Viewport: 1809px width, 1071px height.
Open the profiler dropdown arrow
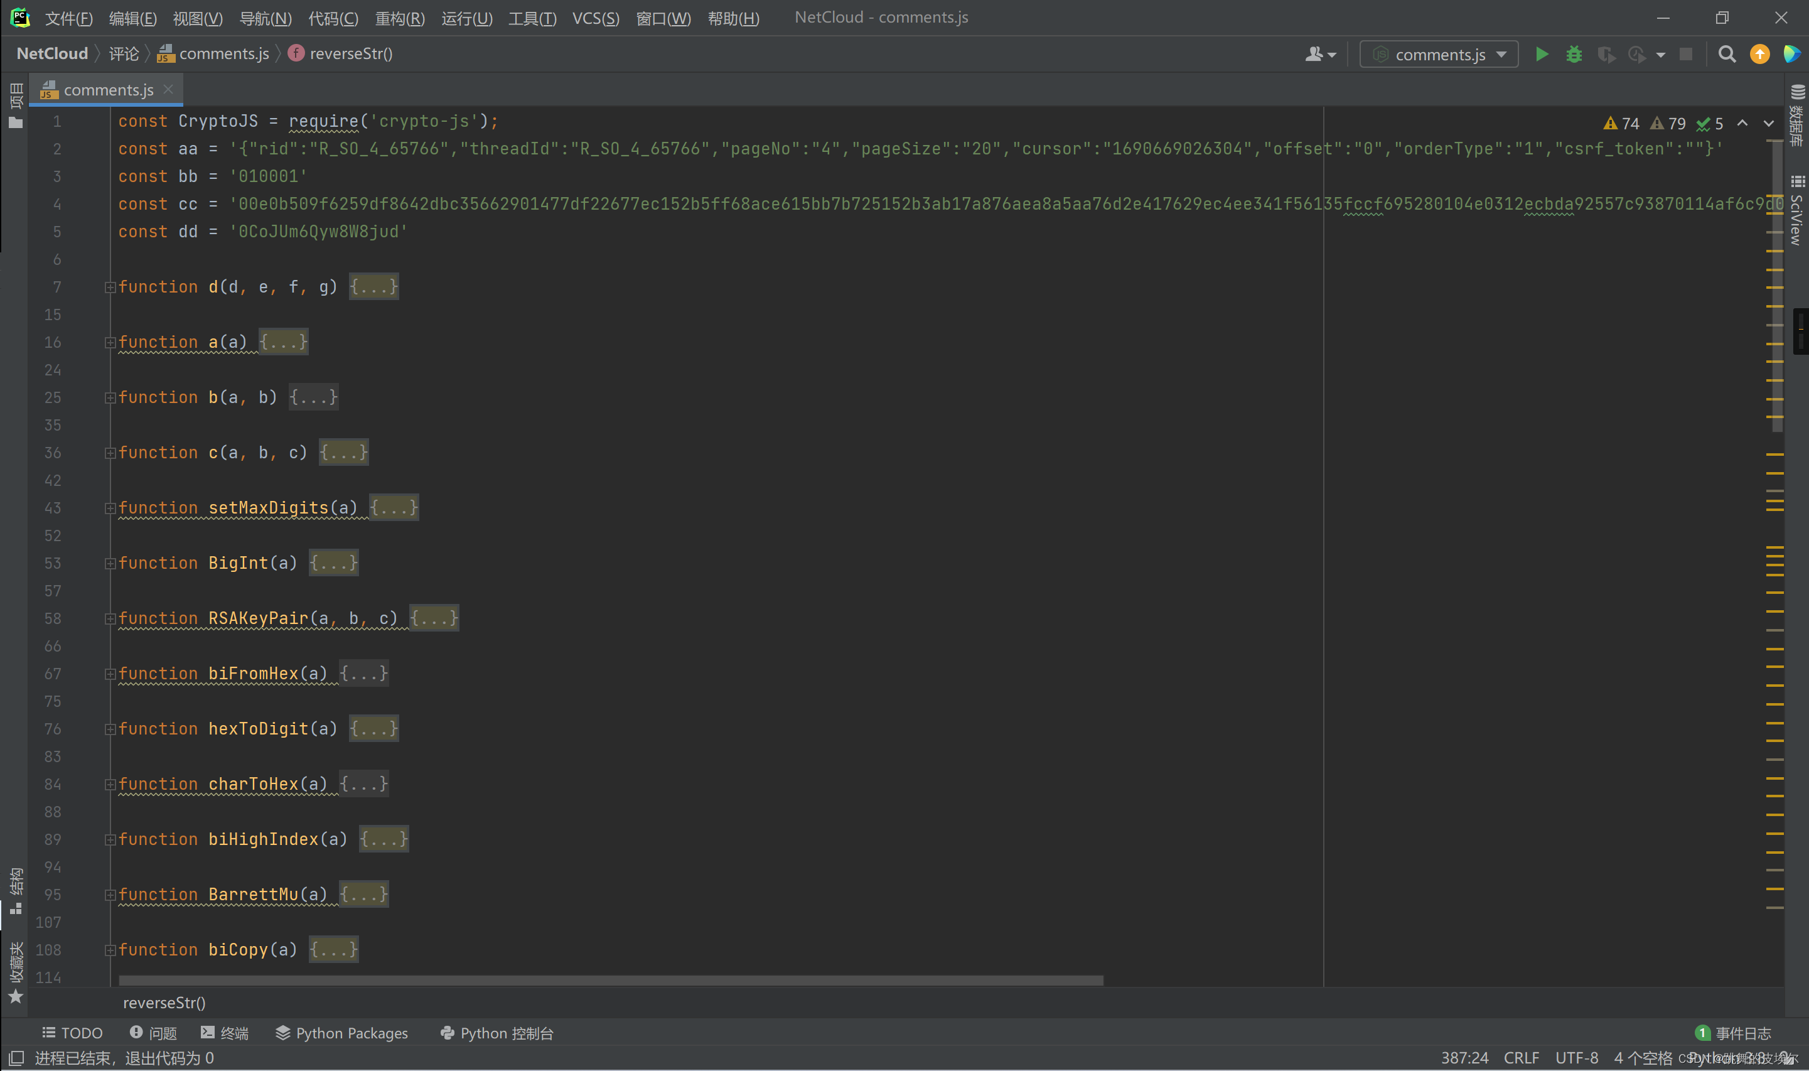tap(1660, 55)
